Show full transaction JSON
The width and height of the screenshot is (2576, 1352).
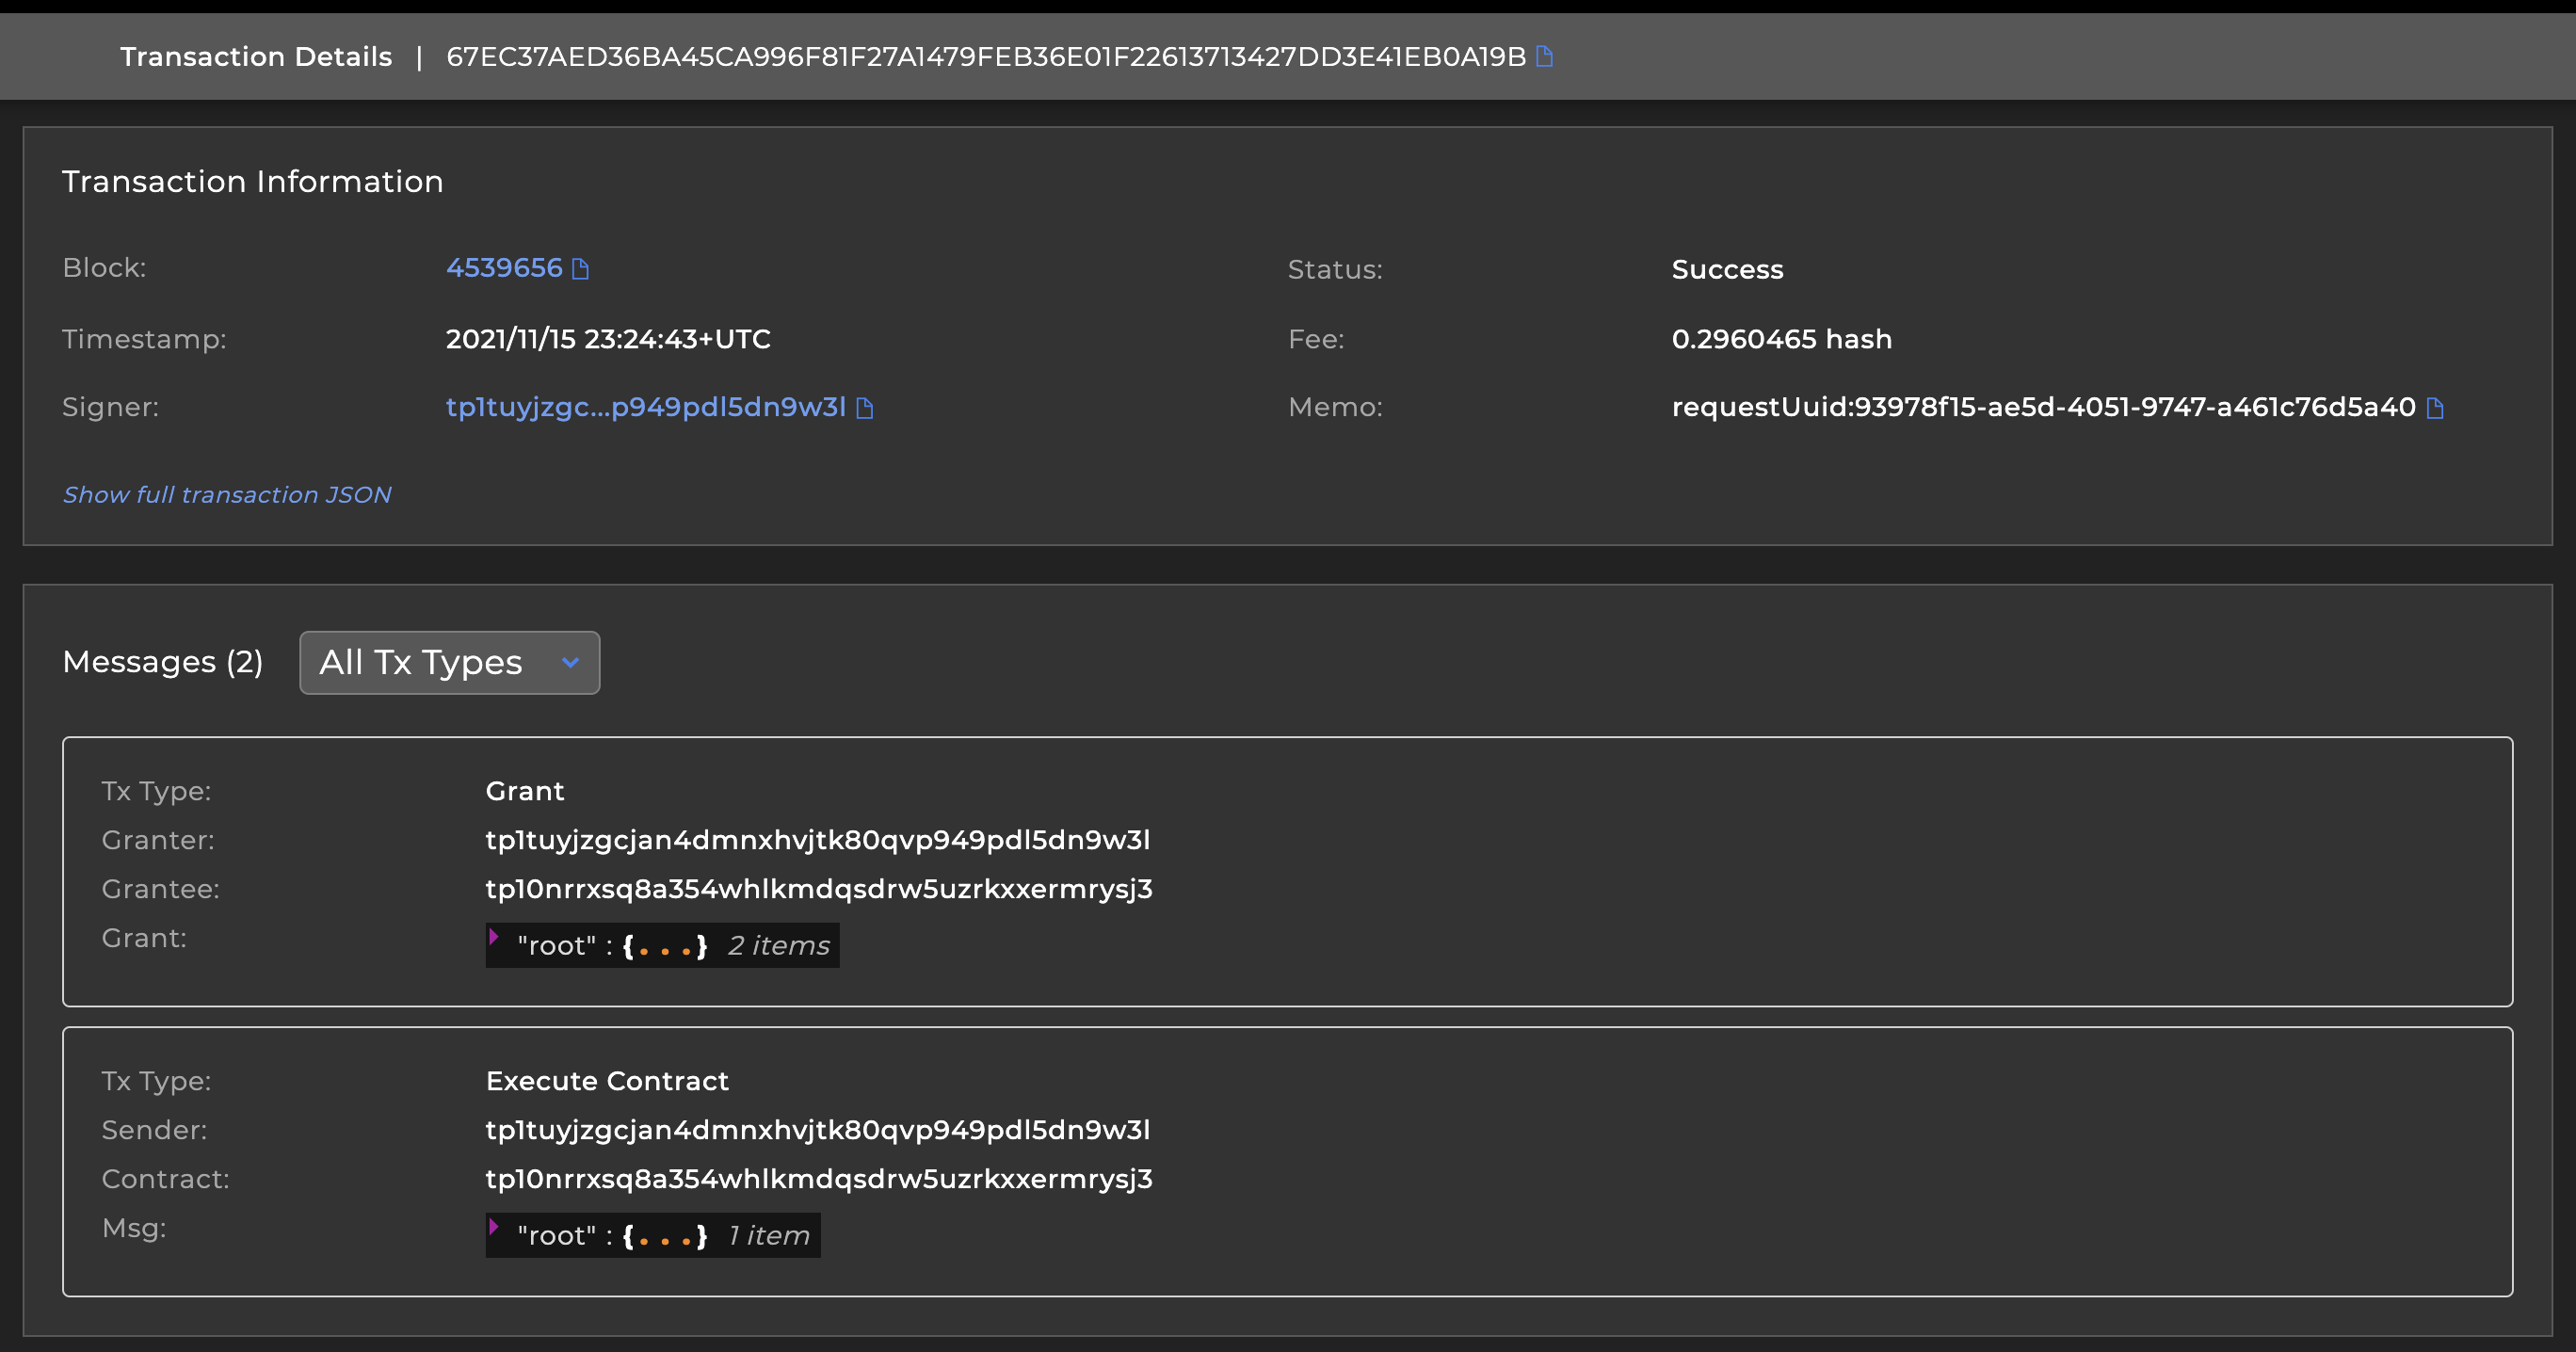[227, 494]
